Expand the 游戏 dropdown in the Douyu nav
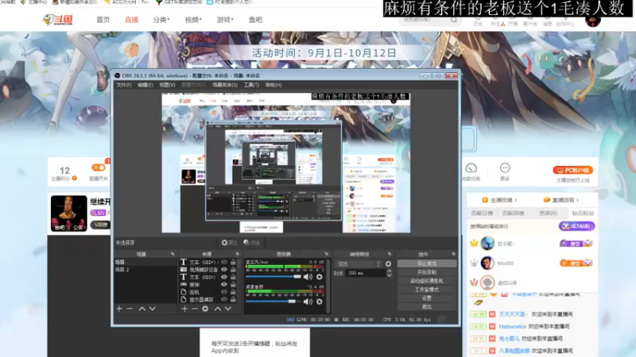The image size is (636, 357). tap(225, 20)
